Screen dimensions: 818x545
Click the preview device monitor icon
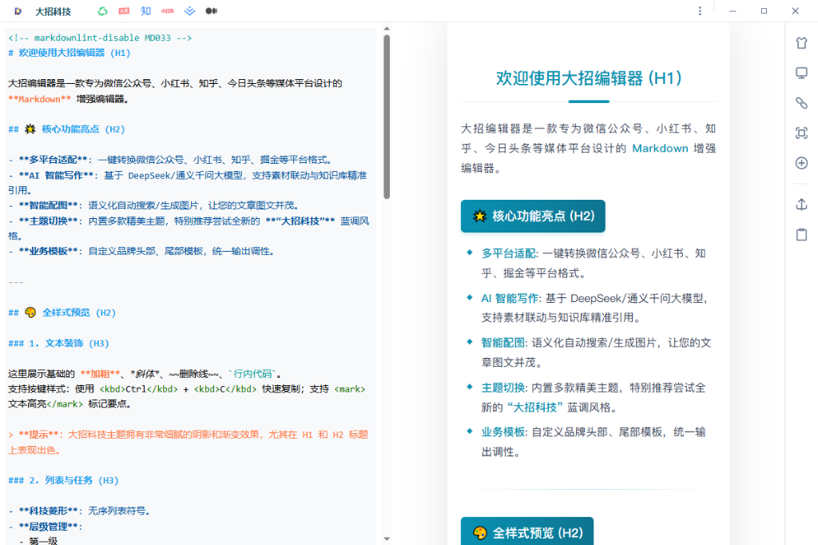pyautogui.click(x=801, y=73)
